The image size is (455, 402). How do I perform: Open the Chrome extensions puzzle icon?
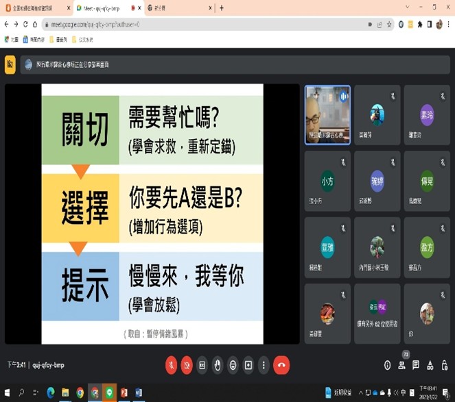pyautogui.click(x=420, y=25)
